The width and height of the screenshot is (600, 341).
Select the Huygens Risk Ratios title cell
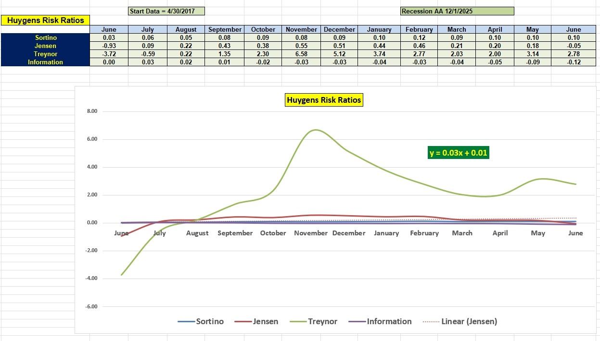pos(46,20)
